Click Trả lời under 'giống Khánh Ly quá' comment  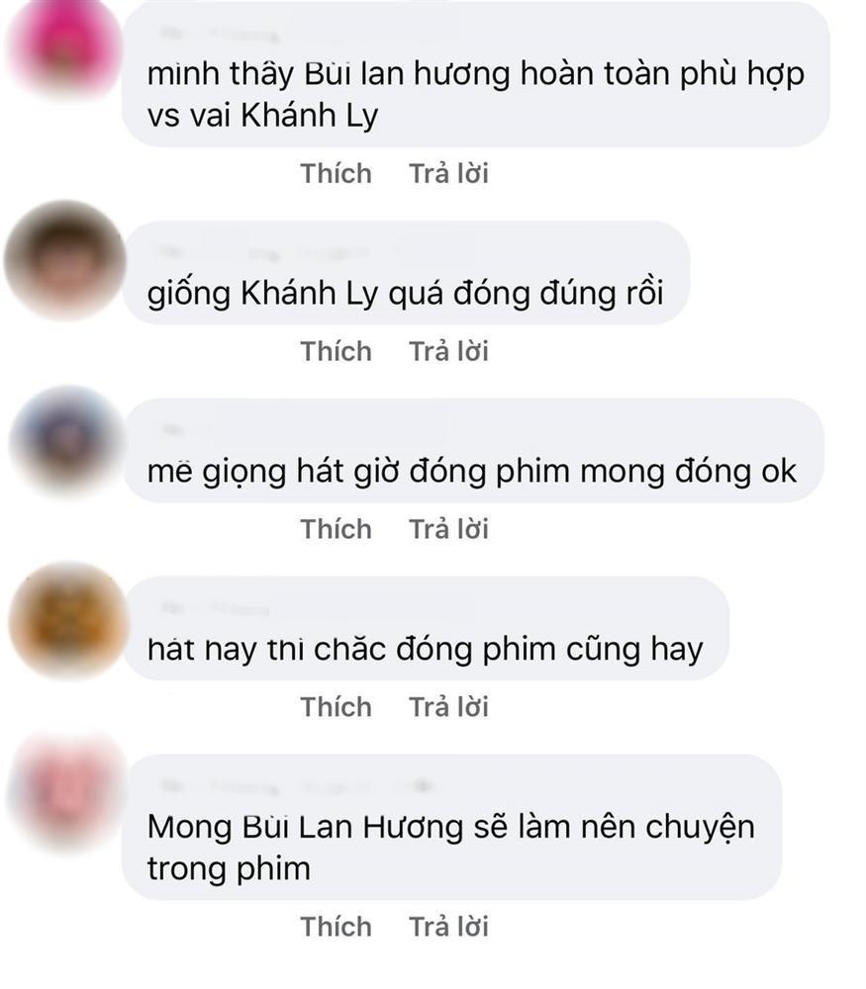448,351
